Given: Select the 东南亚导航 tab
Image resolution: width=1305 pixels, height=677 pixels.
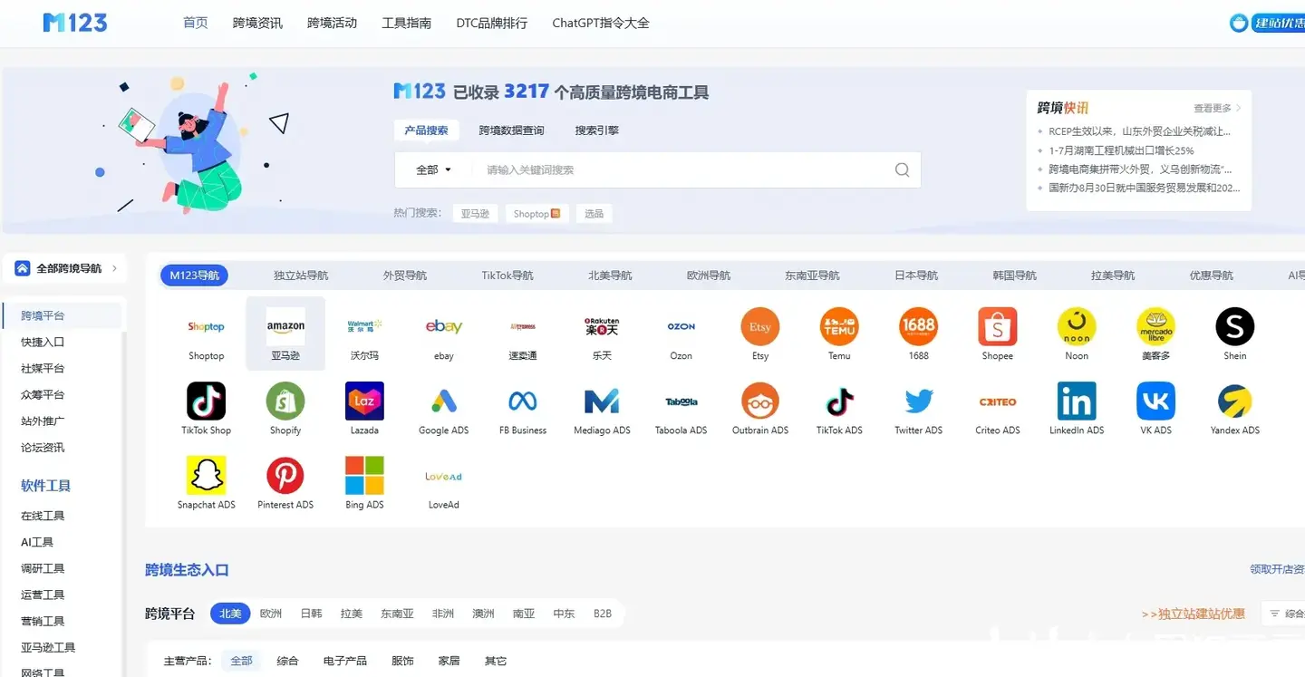Looking at the screenshot, I should pos(812,276).
